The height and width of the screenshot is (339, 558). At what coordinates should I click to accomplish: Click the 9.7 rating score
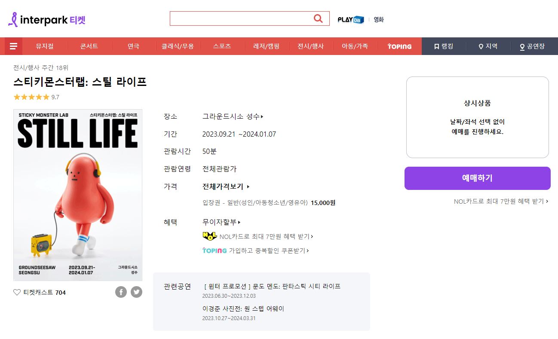55,97
